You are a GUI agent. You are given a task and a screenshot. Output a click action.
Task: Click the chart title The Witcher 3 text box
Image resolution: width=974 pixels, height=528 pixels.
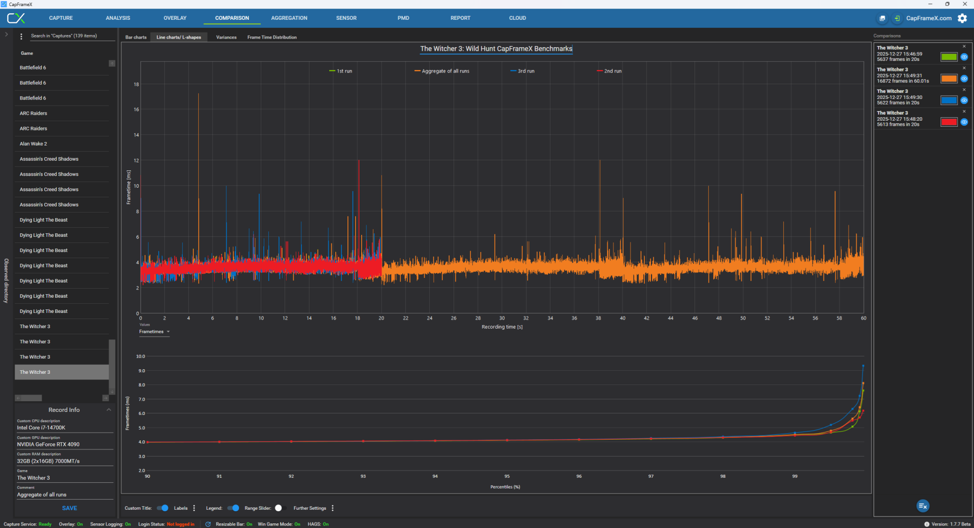coord(496,49)
